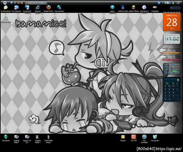The image size is (183, 152).
Task: Open the MoDi Music & Video disc icon
Action: (144, 7)
